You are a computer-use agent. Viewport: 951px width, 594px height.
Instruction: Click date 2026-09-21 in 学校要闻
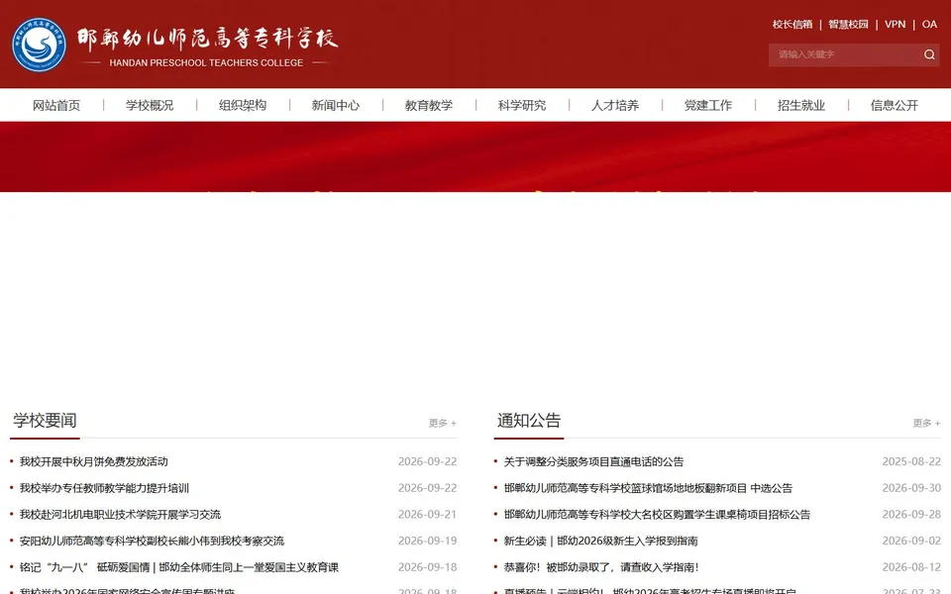point(427,514)
